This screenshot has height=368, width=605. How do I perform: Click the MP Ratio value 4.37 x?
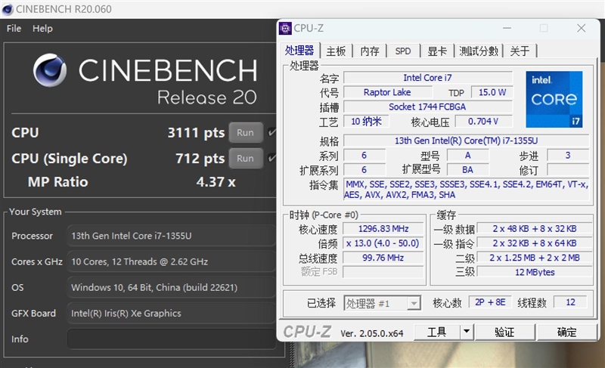tap(216, 182)
